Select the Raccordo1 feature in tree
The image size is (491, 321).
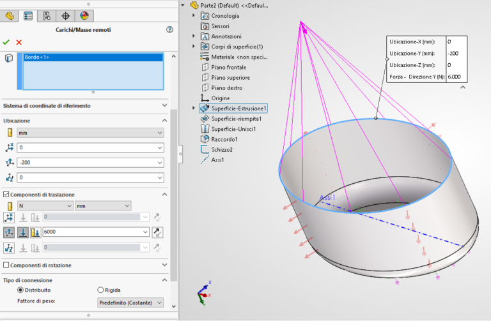coord(224,139)
